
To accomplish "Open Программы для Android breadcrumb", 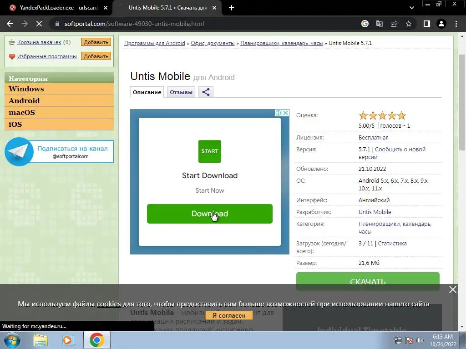I will [x=155, y=43].
